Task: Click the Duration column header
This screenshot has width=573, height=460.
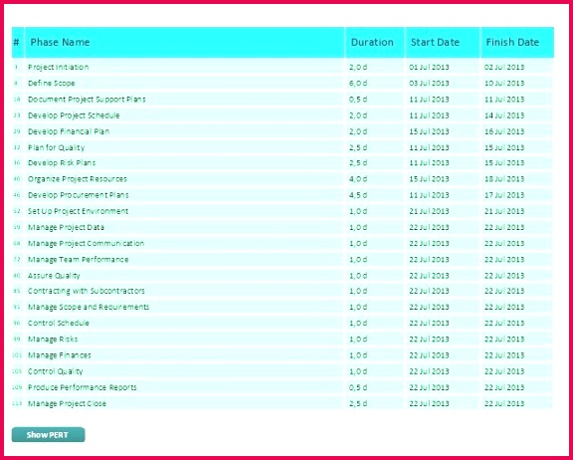Action: pos(375,43)
